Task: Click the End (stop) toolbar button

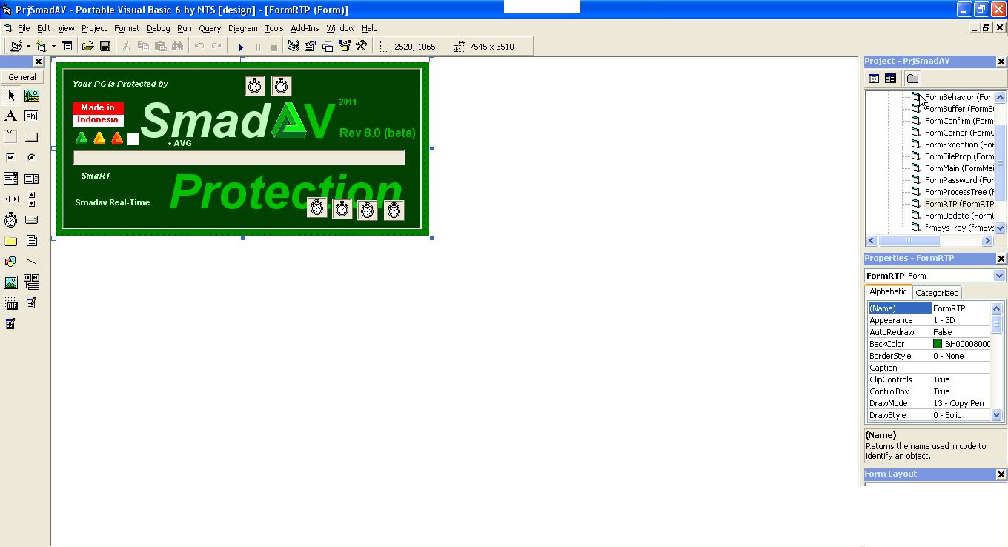Action: [274, 47]
